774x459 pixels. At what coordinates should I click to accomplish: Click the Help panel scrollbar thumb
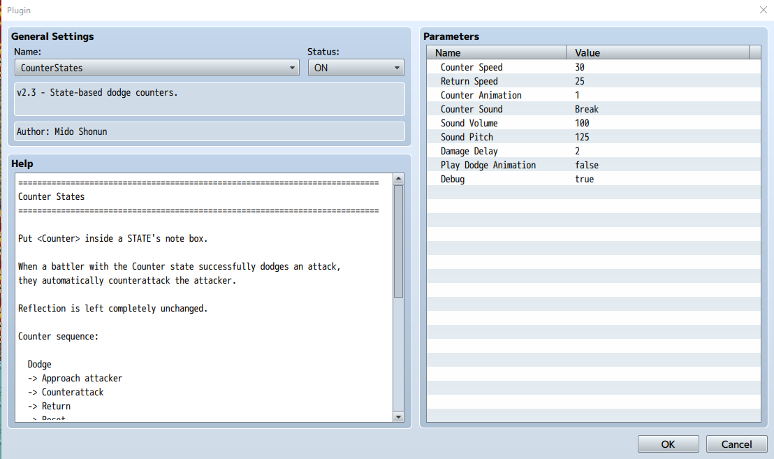(x=398, y=241)
